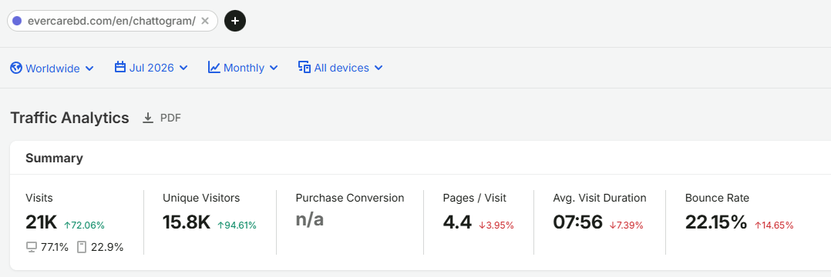Click the Summary section title

54,158
